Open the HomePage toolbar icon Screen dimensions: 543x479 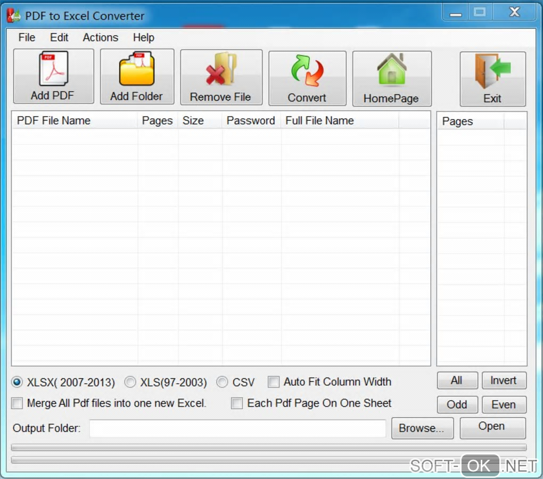click(x=392, y=79)
